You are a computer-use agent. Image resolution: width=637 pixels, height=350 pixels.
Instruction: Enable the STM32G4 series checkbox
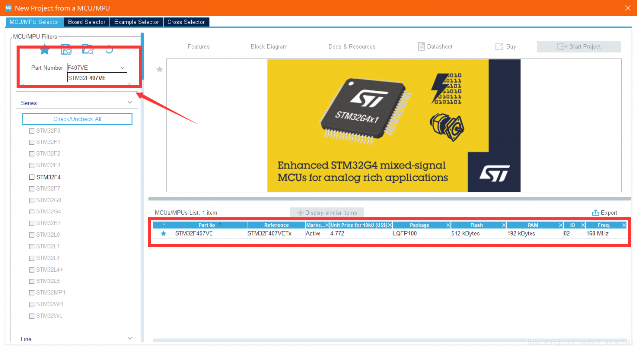click(x=32, y=212)
